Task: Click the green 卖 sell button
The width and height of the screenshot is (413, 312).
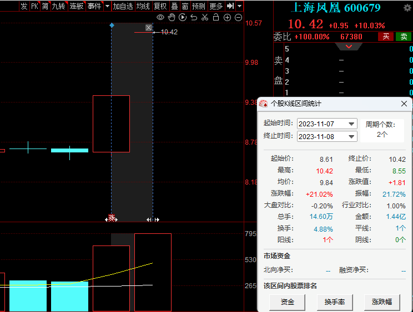Action: [403, 37]
